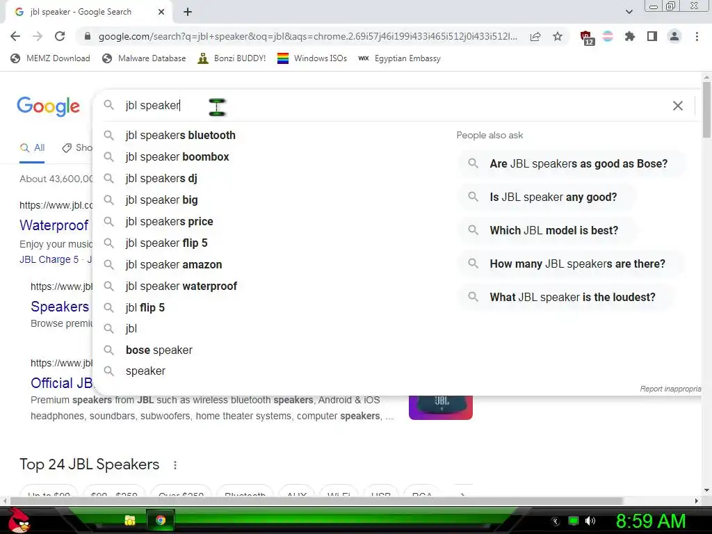Viewport: 712px width, 534px height.
Task: Select suggestion jbl speakers bluetooth
Action: [x=180, y=136]
